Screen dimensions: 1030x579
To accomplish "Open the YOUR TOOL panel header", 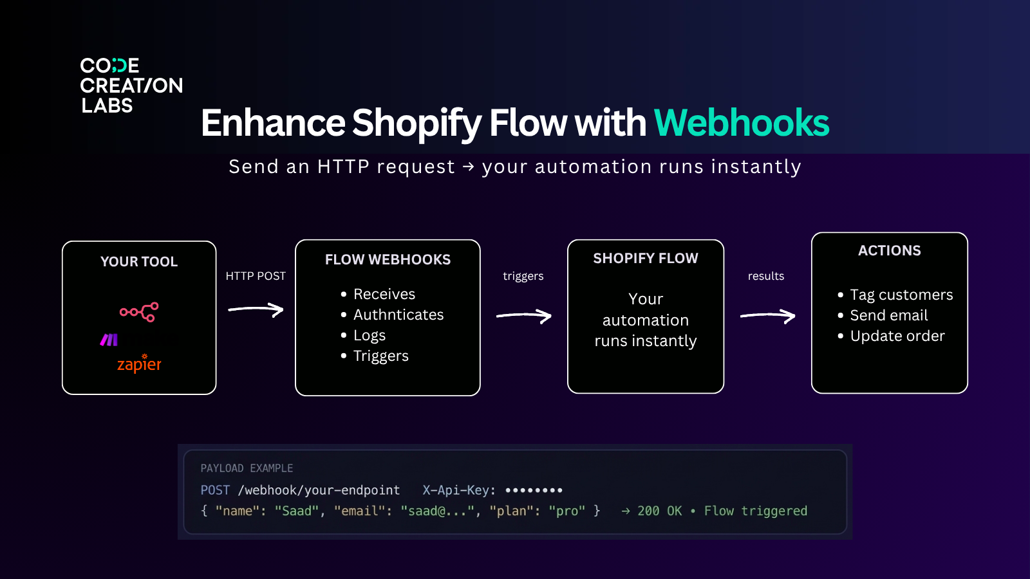I will [138, 262].
